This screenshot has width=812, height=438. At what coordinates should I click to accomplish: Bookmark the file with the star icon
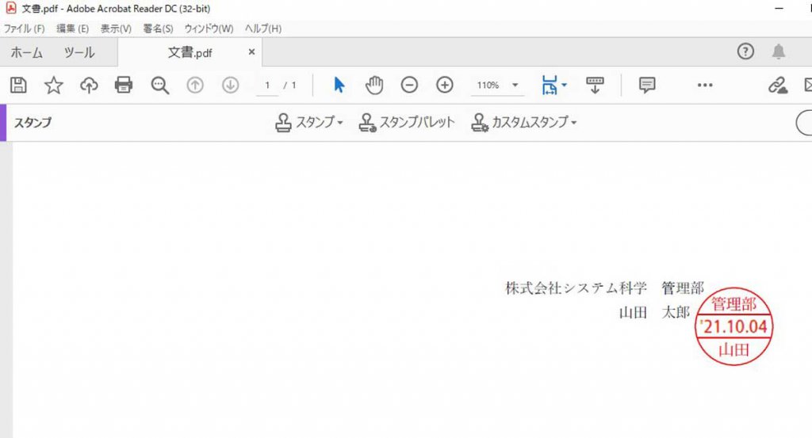[x=53, y=85]
